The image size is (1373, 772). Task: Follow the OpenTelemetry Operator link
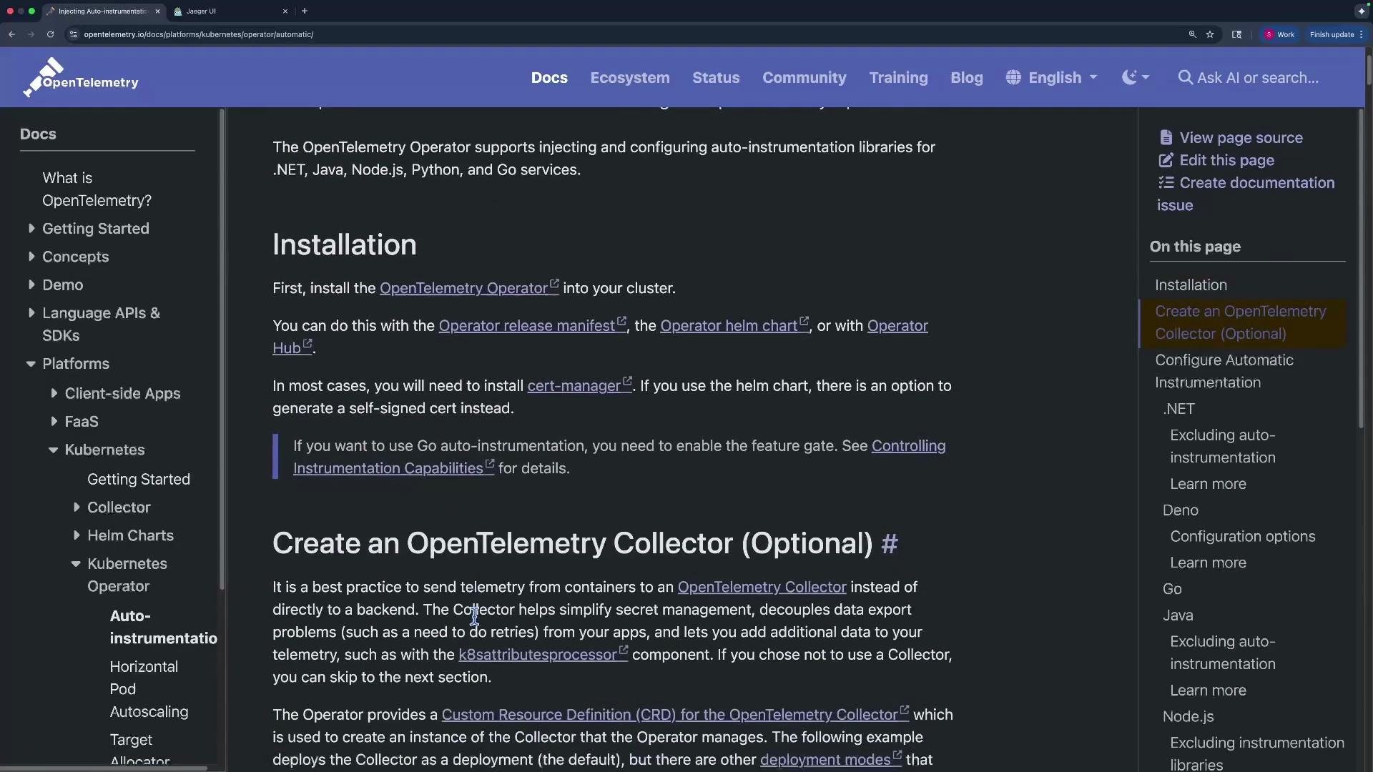(469, 287)
